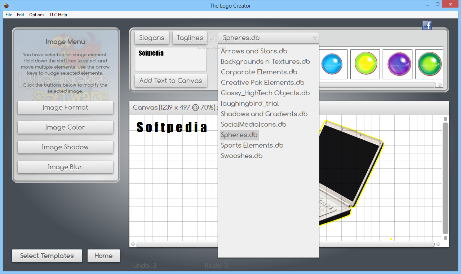461x274 pixels.
Task: Select the yellow-green sphere thumbnail
Action: point(365,64)
